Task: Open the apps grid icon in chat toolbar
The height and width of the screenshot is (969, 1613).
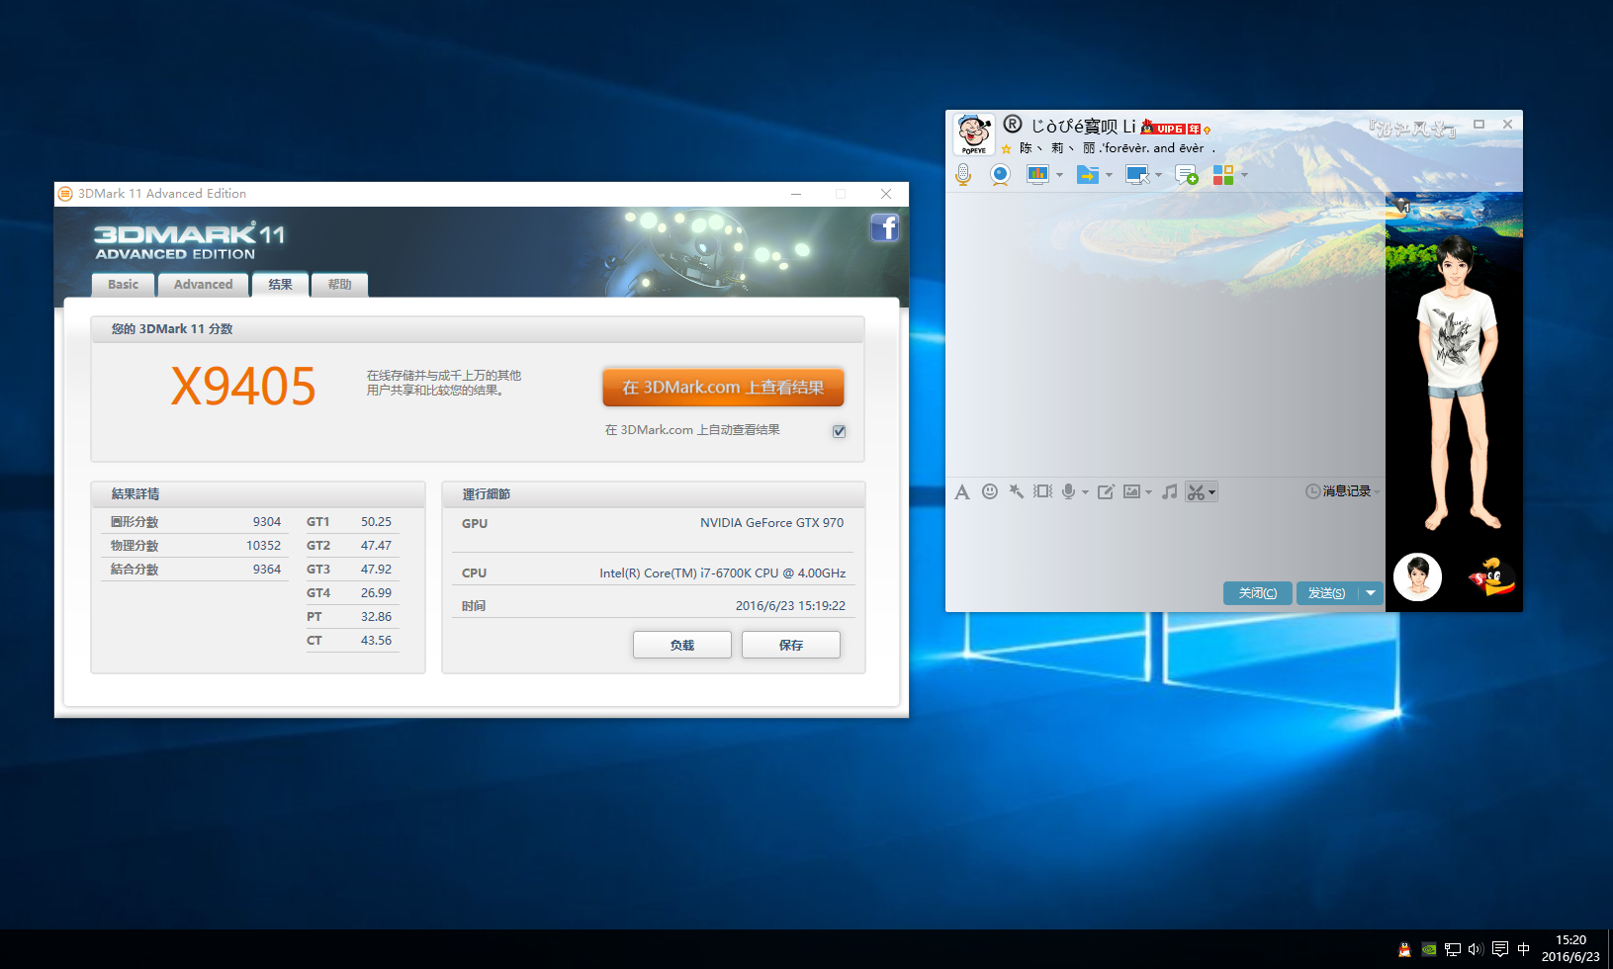Action: pos(1223,175)
